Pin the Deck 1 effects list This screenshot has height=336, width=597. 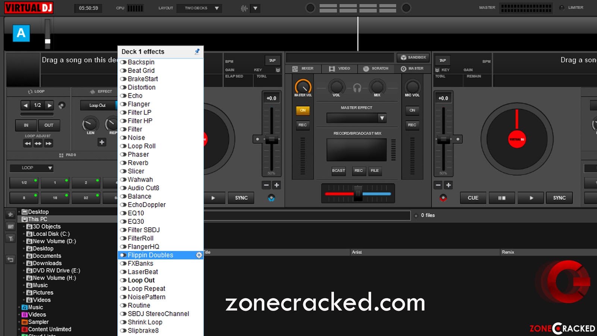197,52
